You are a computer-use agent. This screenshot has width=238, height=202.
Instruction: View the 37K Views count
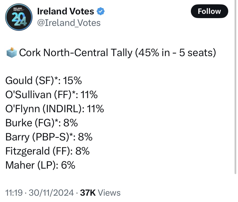point(100,193)
